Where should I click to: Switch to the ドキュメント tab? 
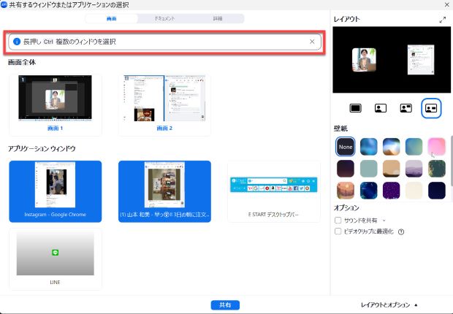click(164, 18)
